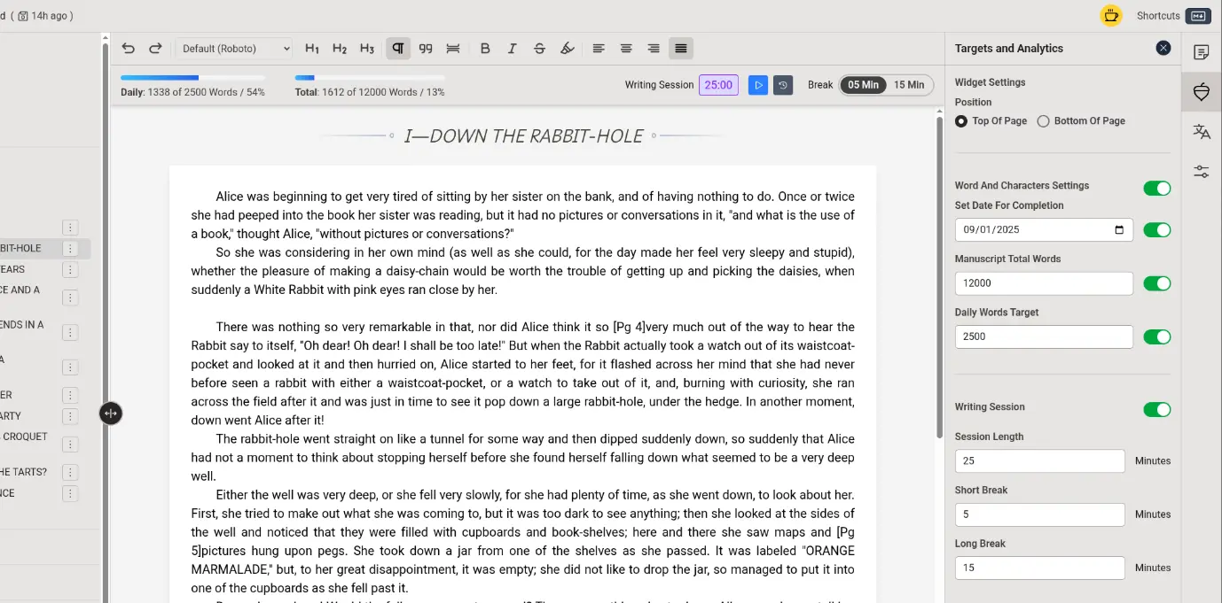1222x603 pixels.
Task: Turn off the Writing Session toggle
Action: [x=1156, y=409]
